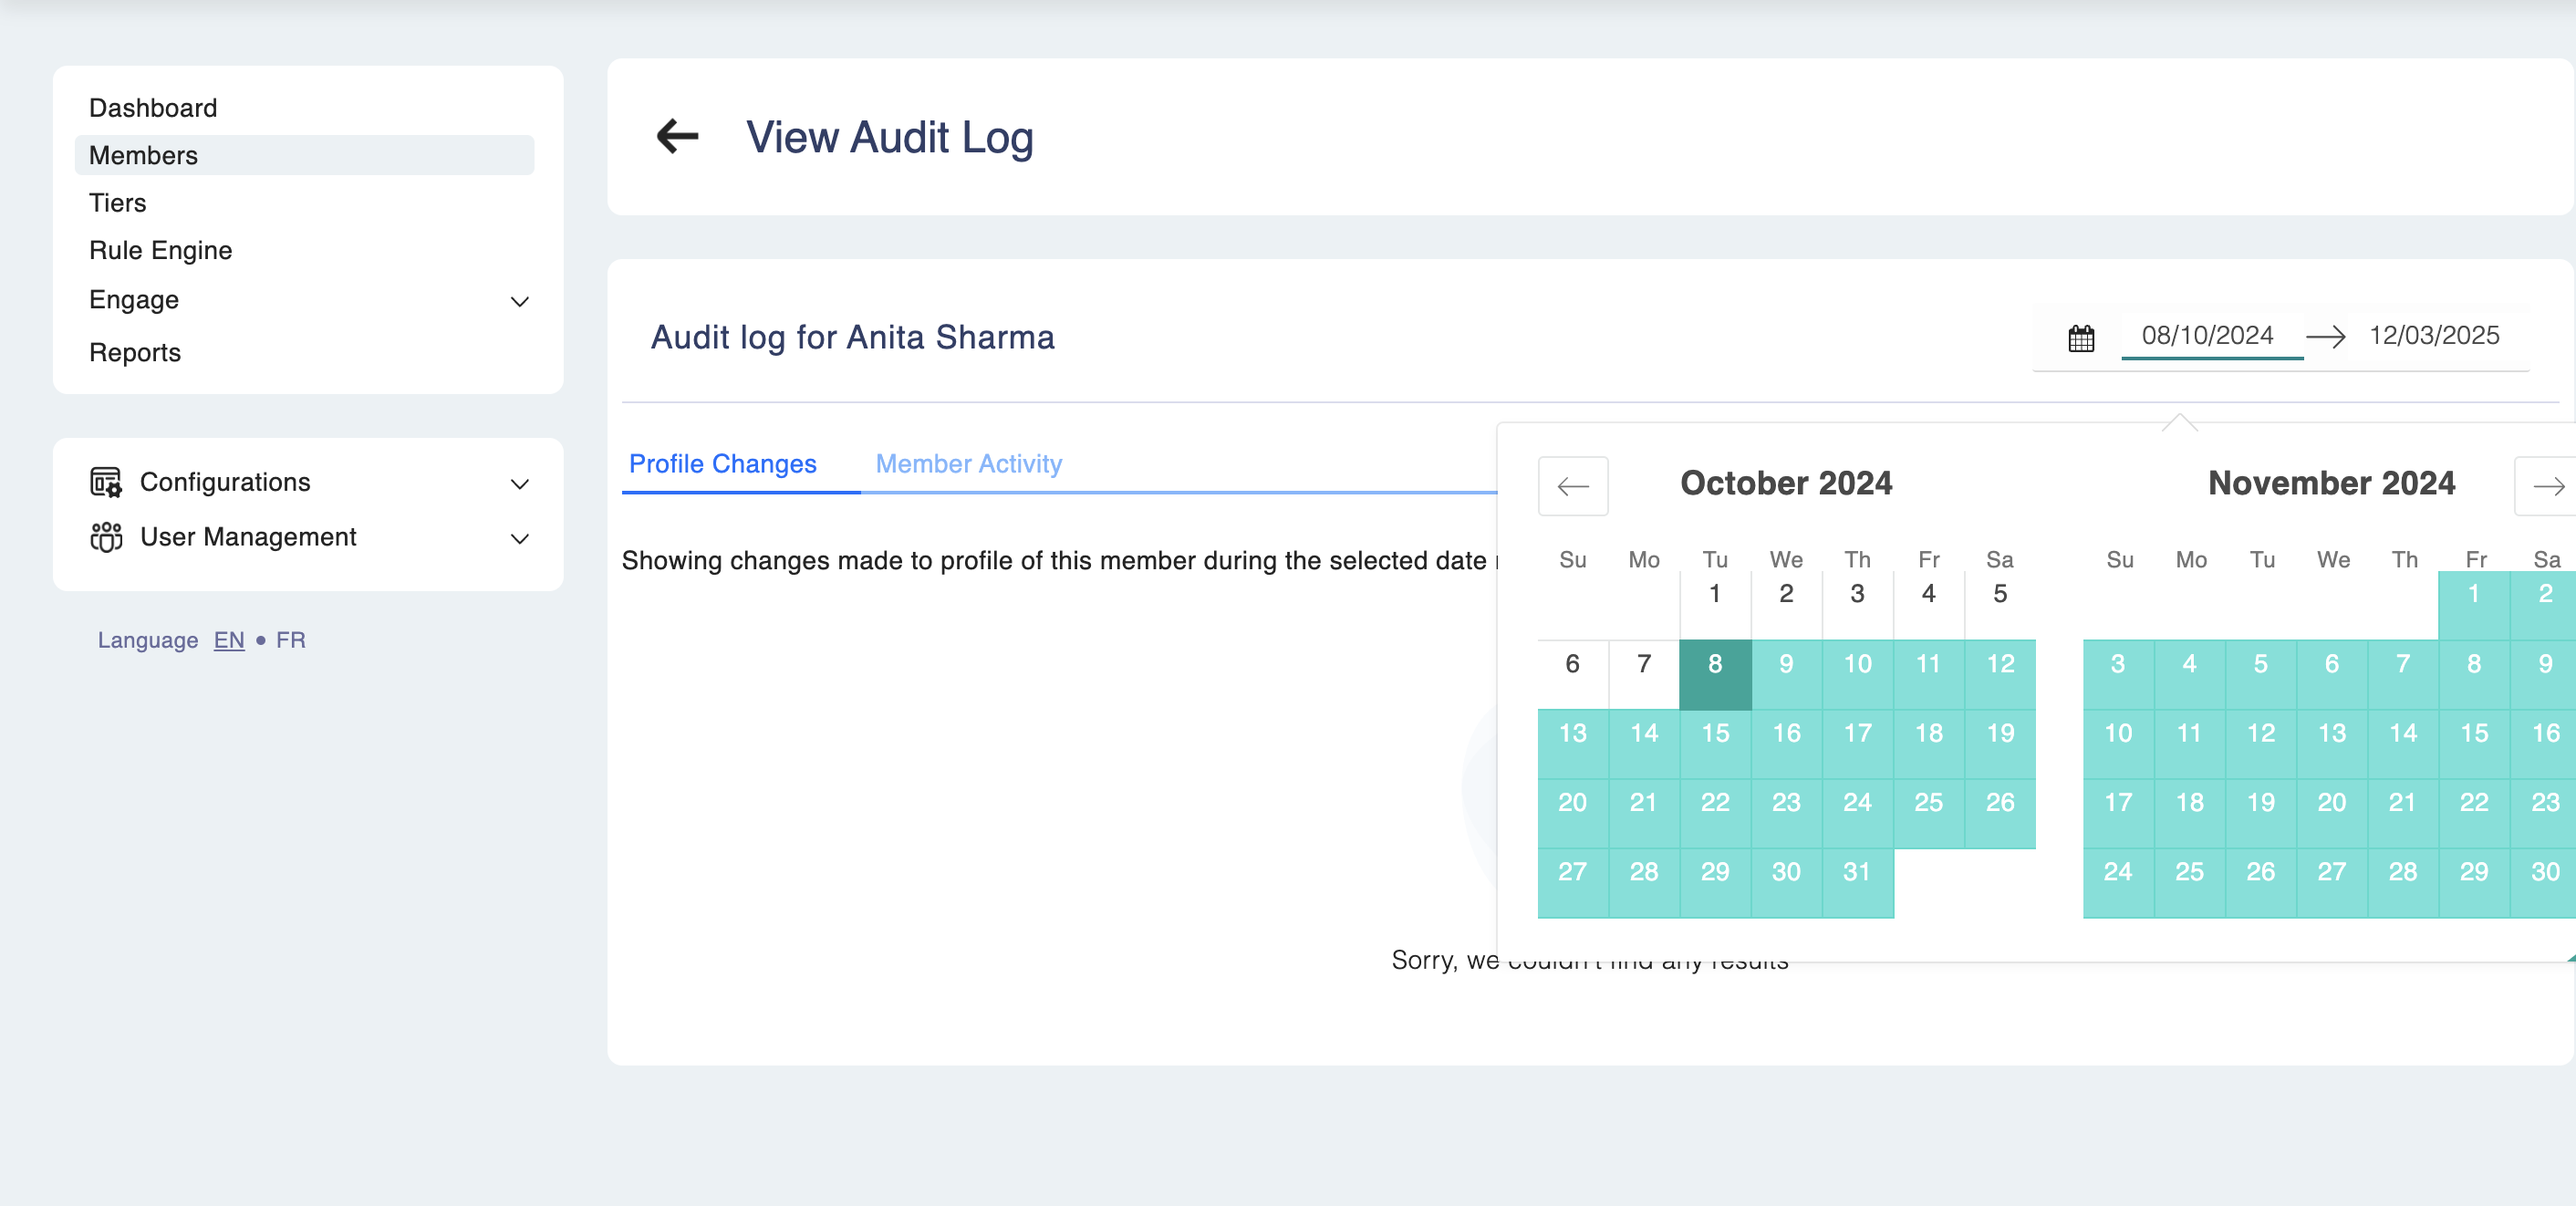
Task: Select EN language link
Action: pos(229,640)
